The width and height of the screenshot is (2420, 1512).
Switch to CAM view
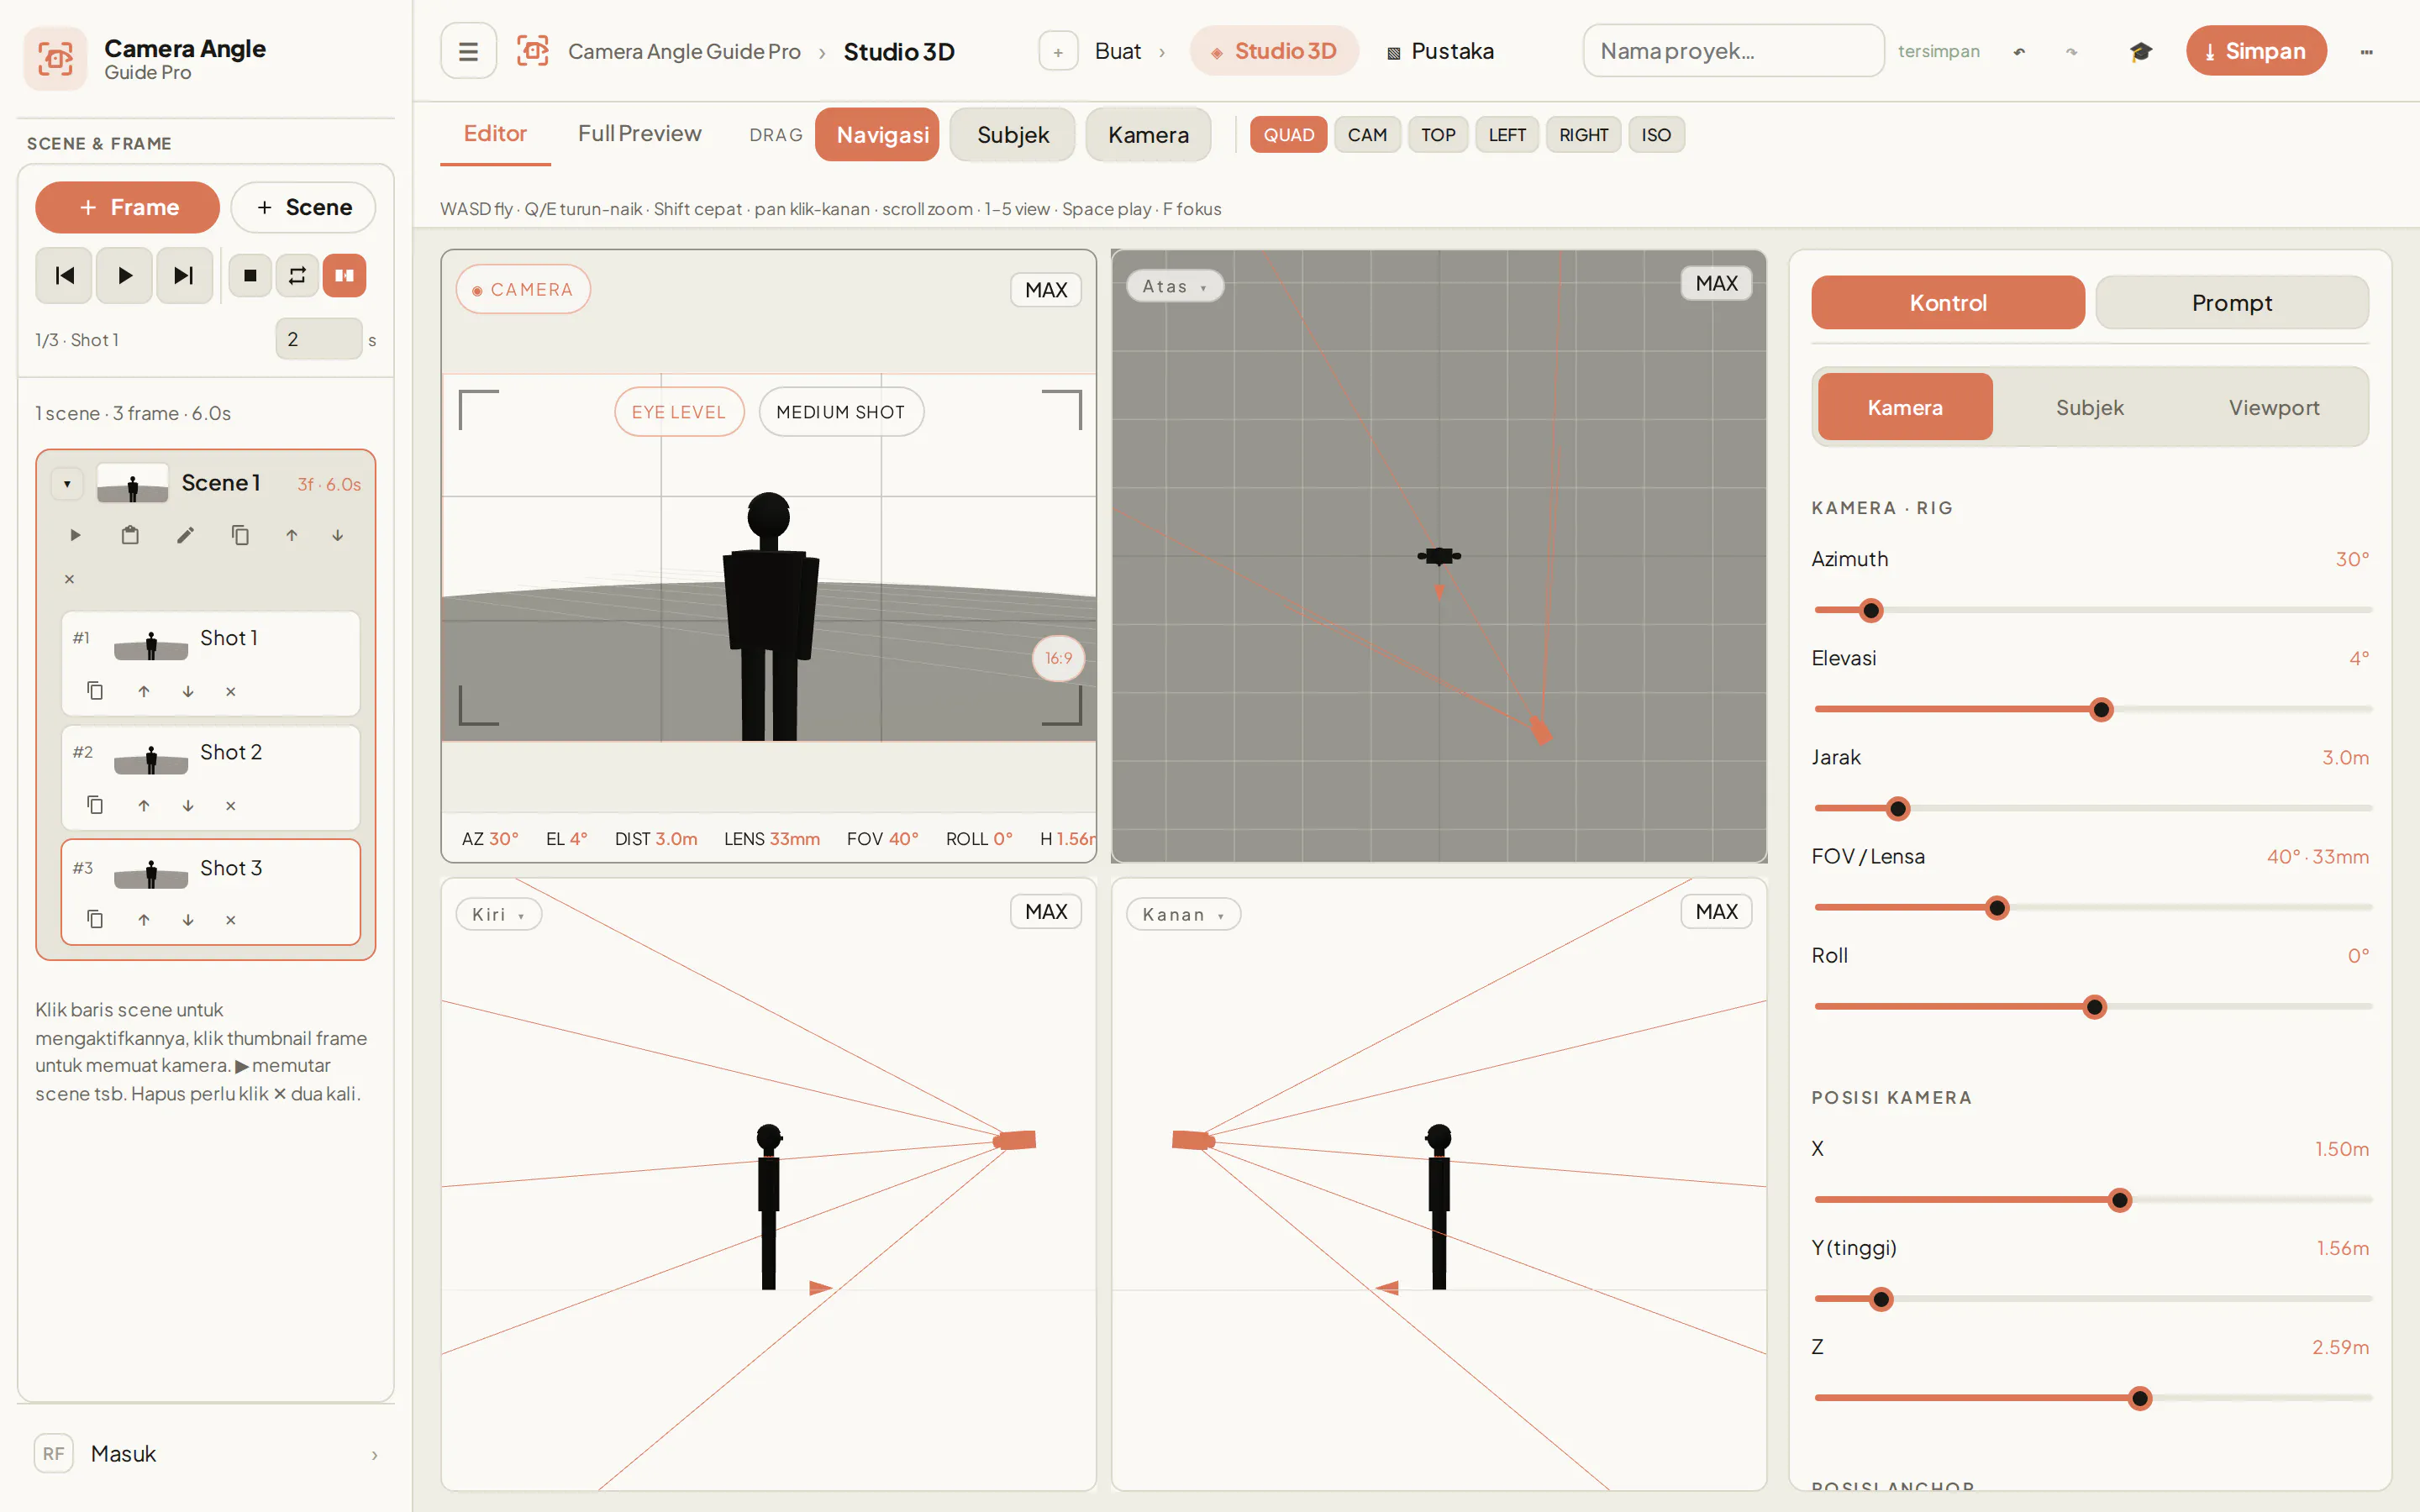point(1367,135)
